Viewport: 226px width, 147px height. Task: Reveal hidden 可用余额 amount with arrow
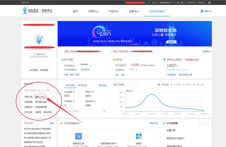coord(90,65)
